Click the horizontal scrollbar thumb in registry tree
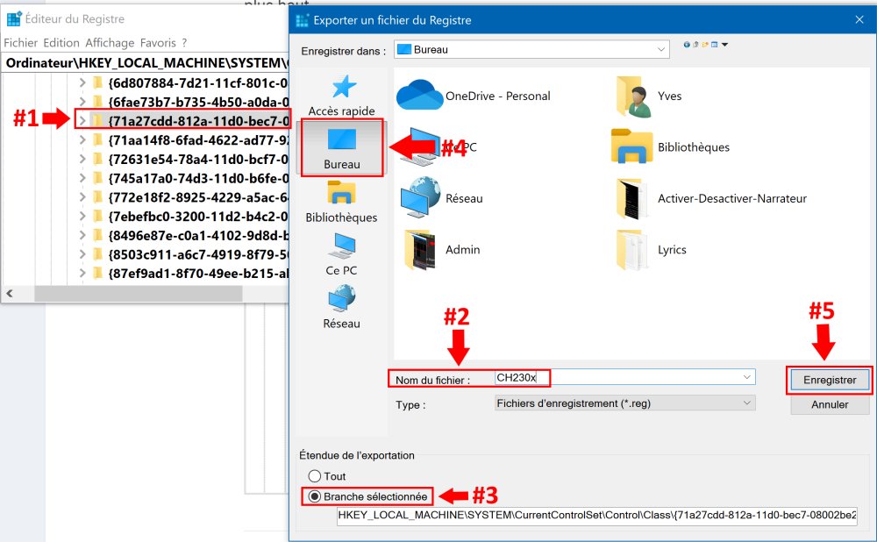This screenshot has height=542, width=877. 139,293
